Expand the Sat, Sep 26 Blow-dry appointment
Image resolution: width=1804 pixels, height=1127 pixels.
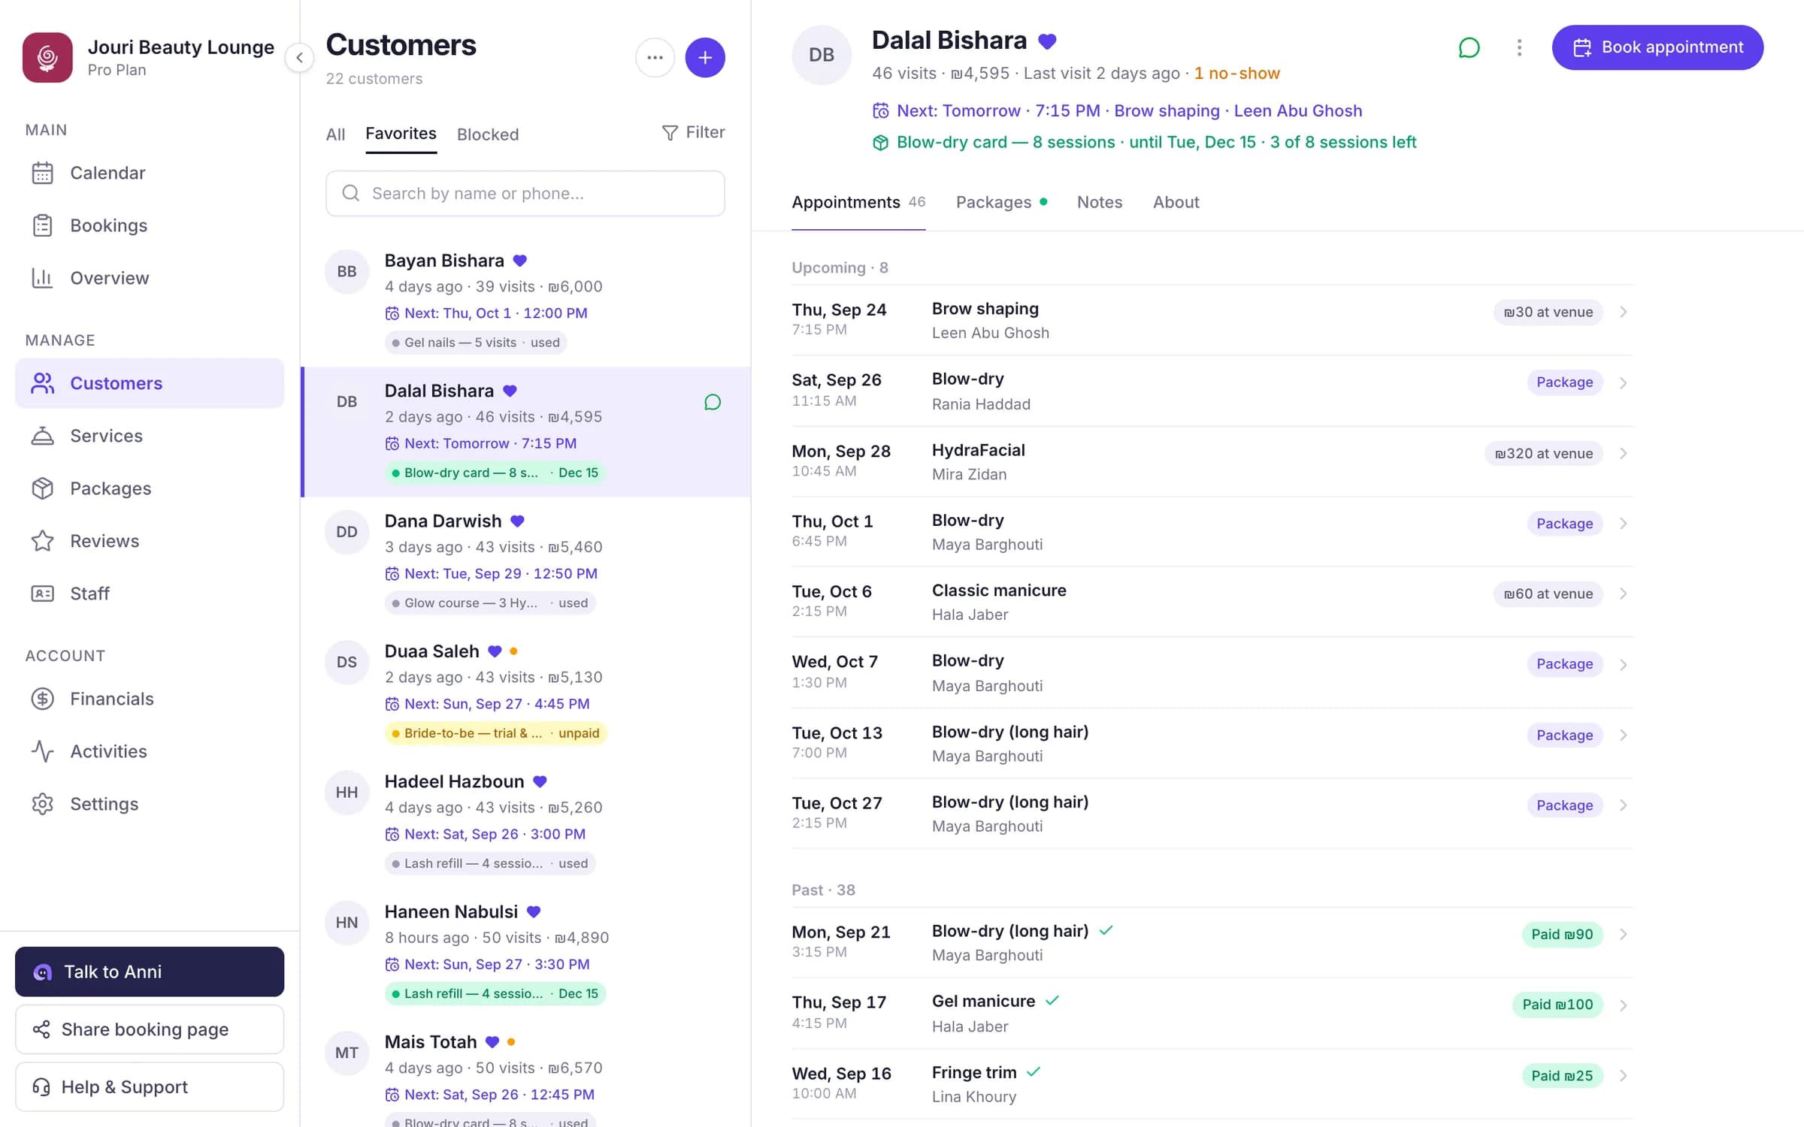pos(1212,391)
